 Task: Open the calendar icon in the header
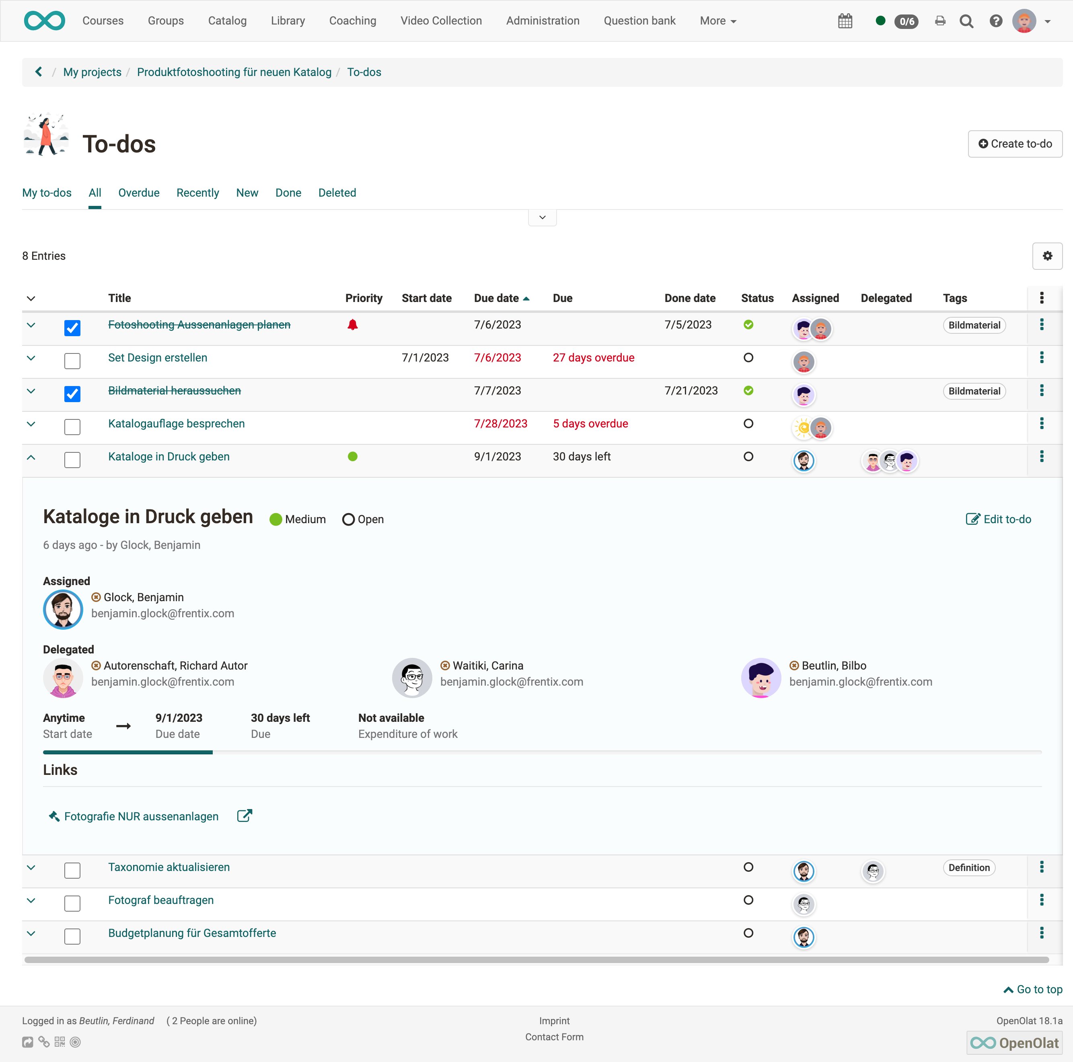(x=845, y=21)
